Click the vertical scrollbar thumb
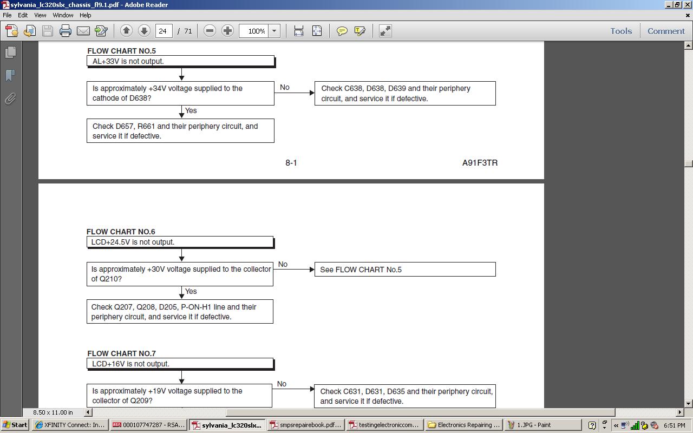Viewport: 693px width, 433px height. point(689,164)
